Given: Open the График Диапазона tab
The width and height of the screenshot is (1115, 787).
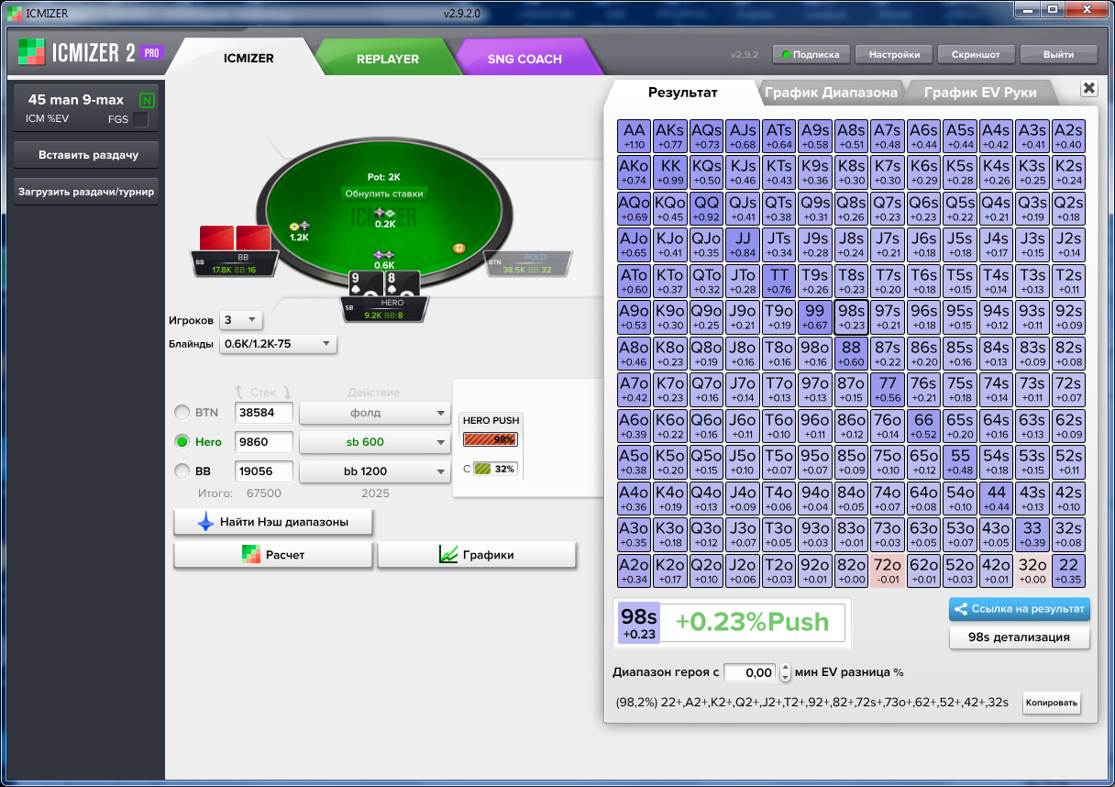Looking at the screenshot, I should pyautogui.click(x=831, y=92).
